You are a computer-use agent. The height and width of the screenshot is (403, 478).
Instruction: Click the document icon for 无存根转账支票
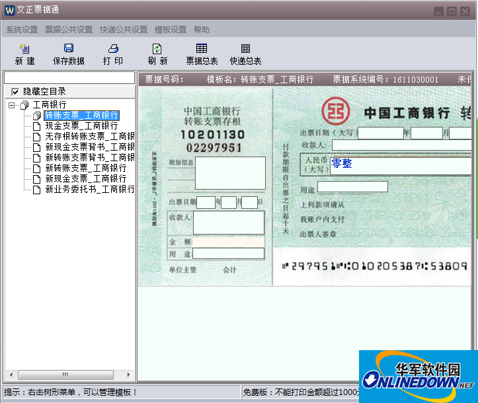click(36, 137)
